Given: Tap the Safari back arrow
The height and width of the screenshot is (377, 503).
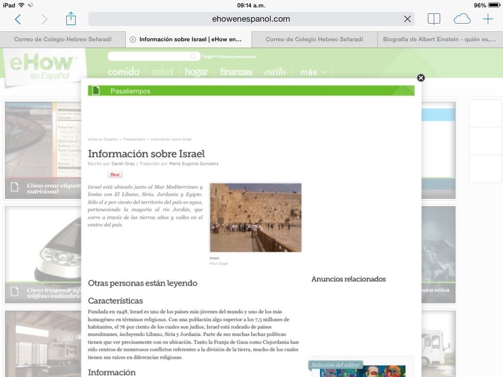Looking at the screenshot, I should 18,19.
